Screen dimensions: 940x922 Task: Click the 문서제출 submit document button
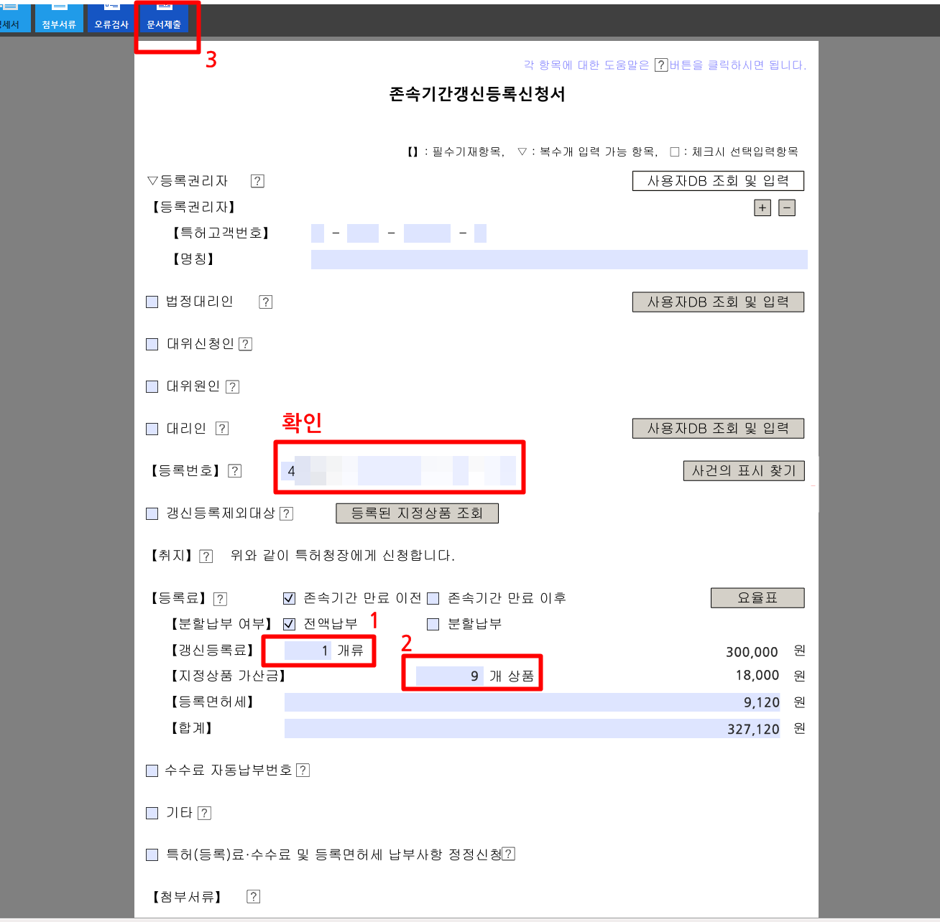[x=164, y=18]
